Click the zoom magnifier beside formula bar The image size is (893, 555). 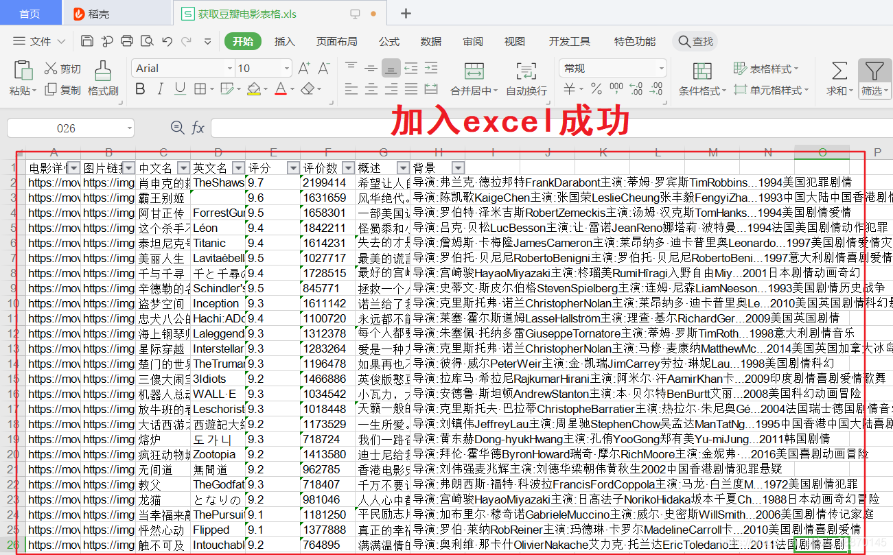click(x=177, y=128)
